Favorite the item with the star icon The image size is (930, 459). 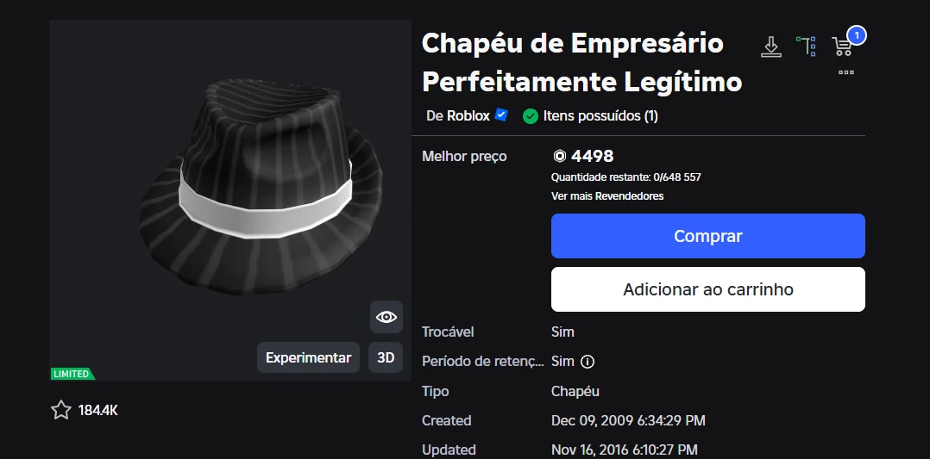(60, 410)
